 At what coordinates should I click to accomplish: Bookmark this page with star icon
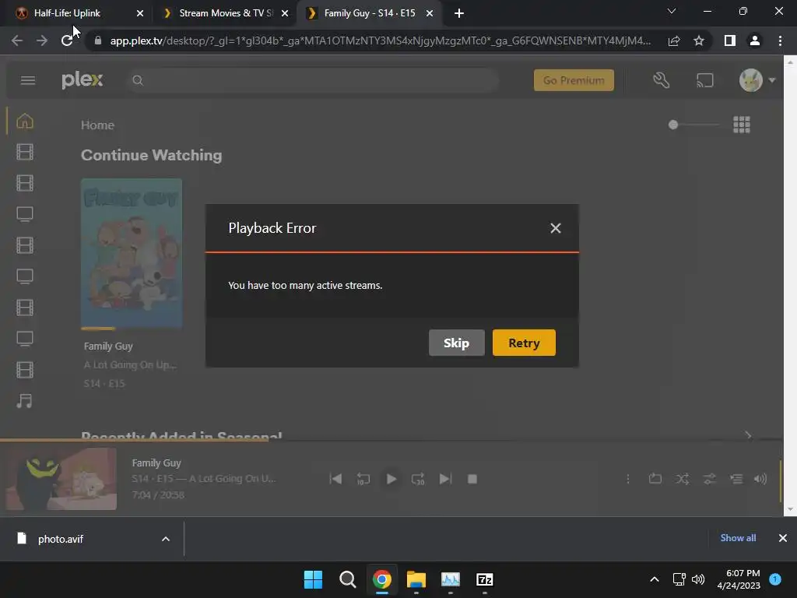699,40
